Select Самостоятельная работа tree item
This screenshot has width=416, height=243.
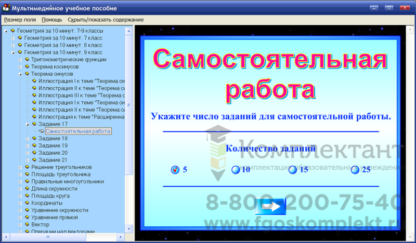[x=78, y=131]
